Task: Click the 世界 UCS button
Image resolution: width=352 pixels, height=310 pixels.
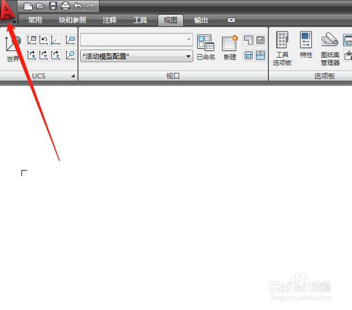Action: pyautogui.click(x=13, y=49)
